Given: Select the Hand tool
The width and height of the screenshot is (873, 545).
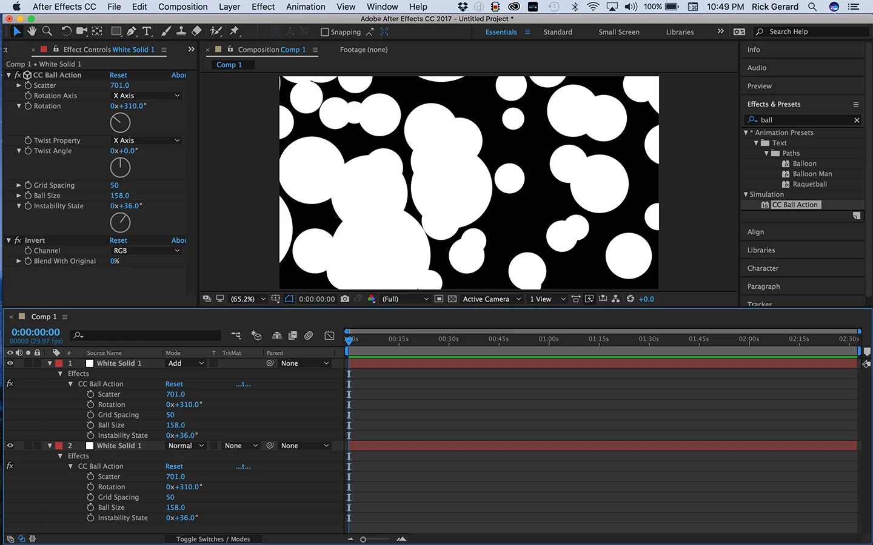Looking at the screenshot, I should tap(32, 31).
